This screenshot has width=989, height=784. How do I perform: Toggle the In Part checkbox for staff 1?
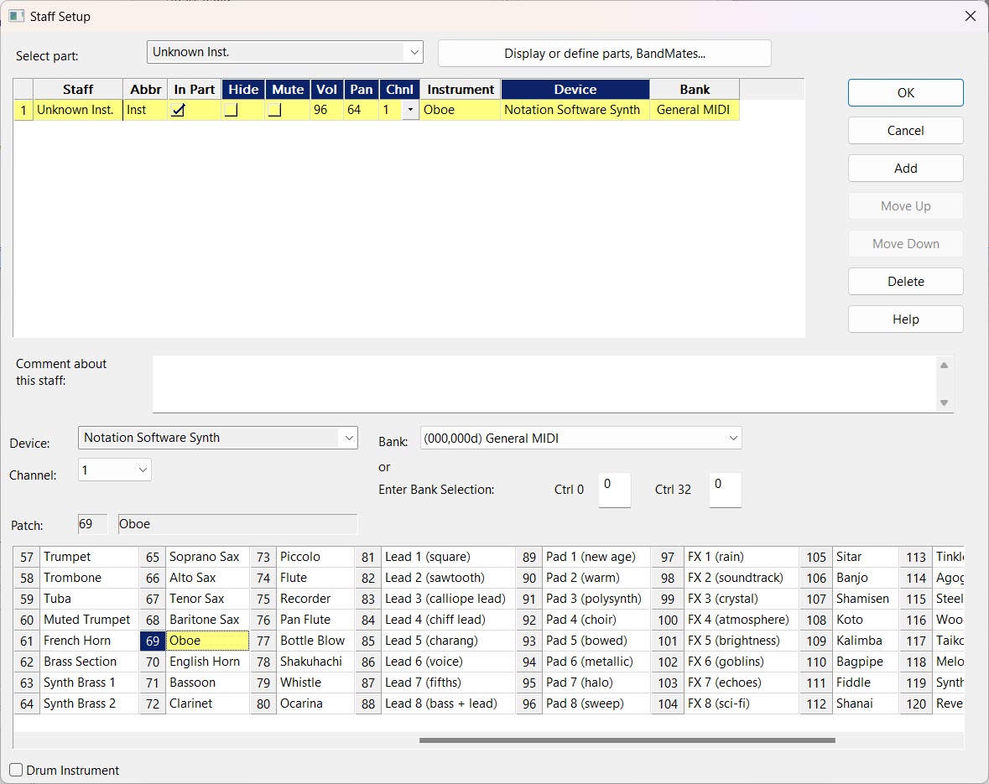pyautogui.click(x=178, y=110)
